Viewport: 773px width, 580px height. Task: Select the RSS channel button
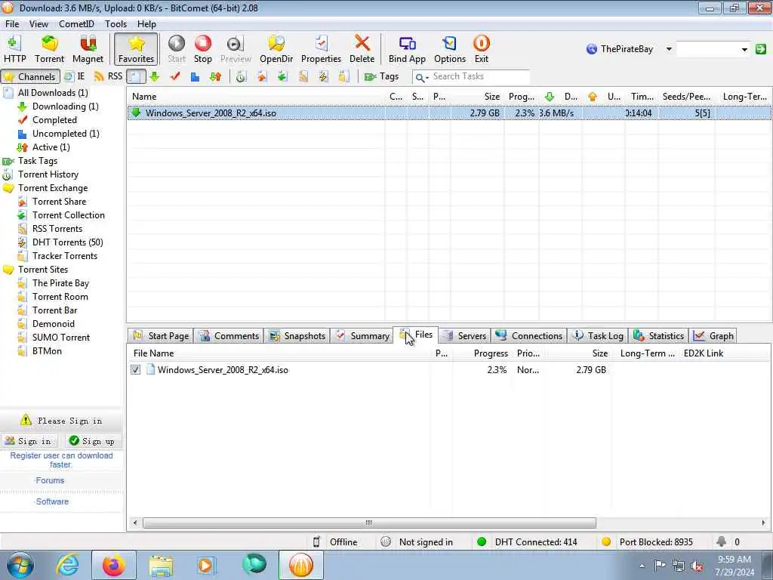tap(109, 76)
